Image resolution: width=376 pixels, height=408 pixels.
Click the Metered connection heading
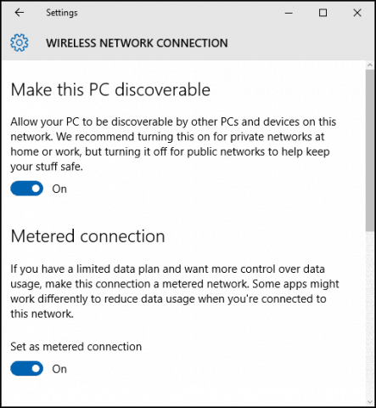coord(87,236)
